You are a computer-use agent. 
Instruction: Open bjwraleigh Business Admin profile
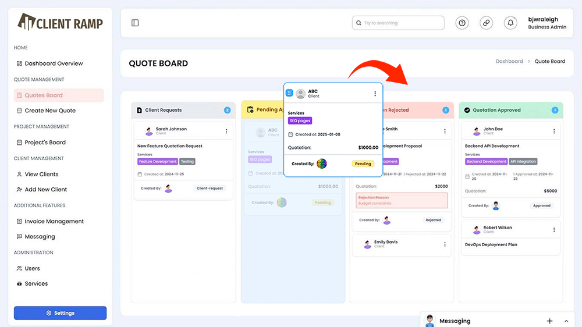[547, 23]
